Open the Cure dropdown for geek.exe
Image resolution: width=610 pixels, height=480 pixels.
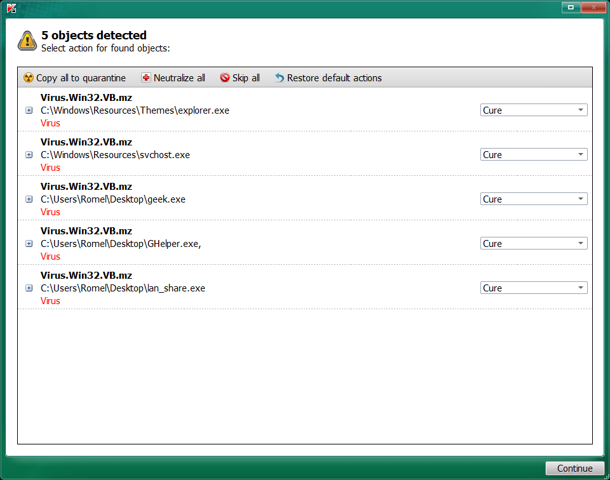[533, 199]
